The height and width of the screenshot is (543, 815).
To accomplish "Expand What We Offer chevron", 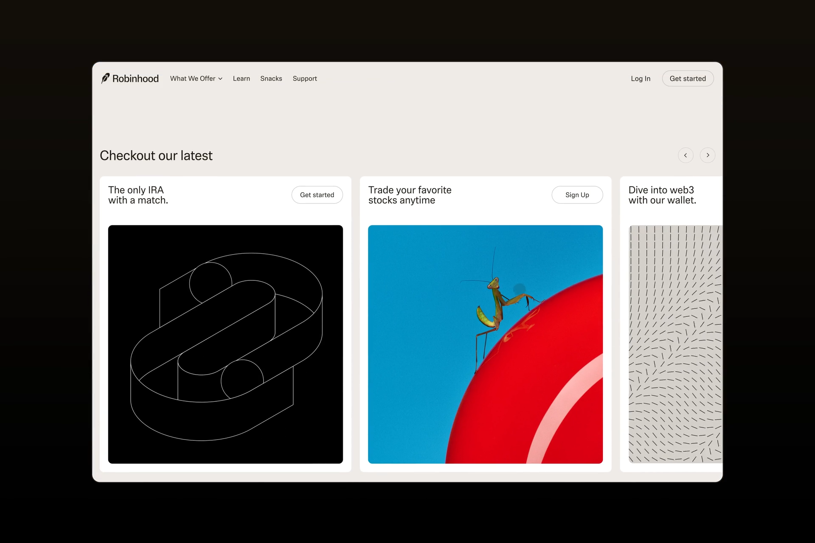I will coord(220,79).
